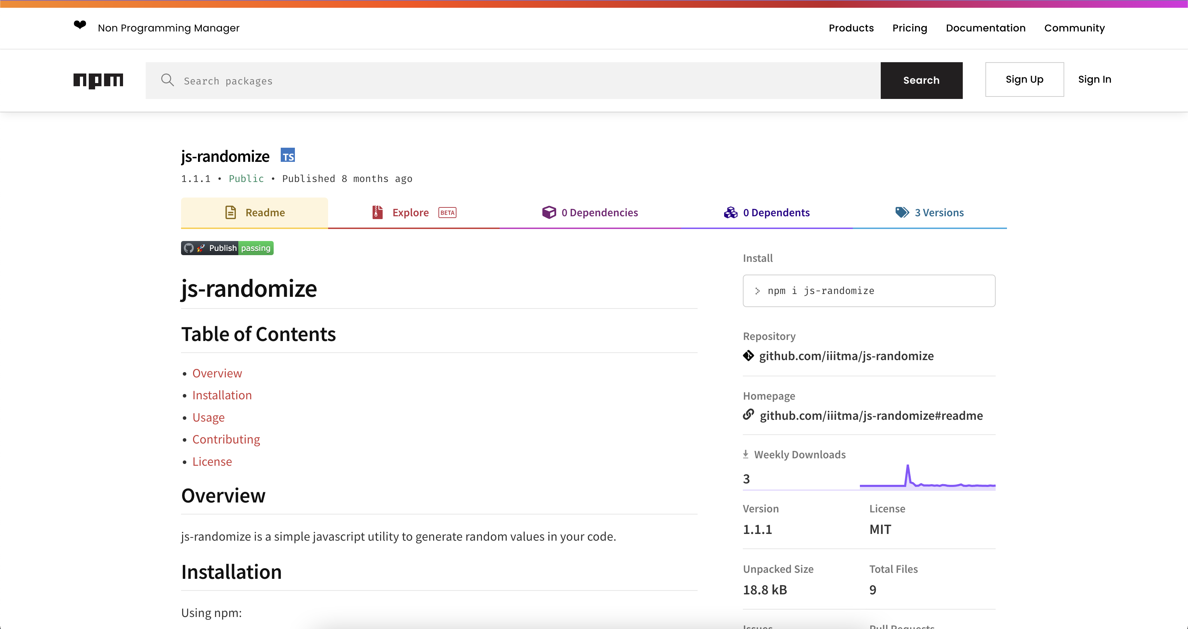The image size is (1188, 629).
Task: Click the Readme document icon
Action: coord(231,212)
